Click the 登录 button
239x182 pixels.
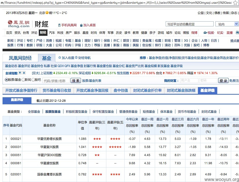pyautogui.click(x=223, y=80)
